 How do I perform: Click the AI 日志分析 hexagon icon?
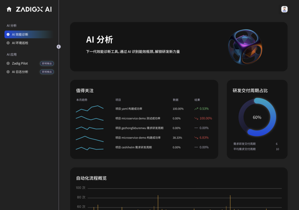[8, 72]
